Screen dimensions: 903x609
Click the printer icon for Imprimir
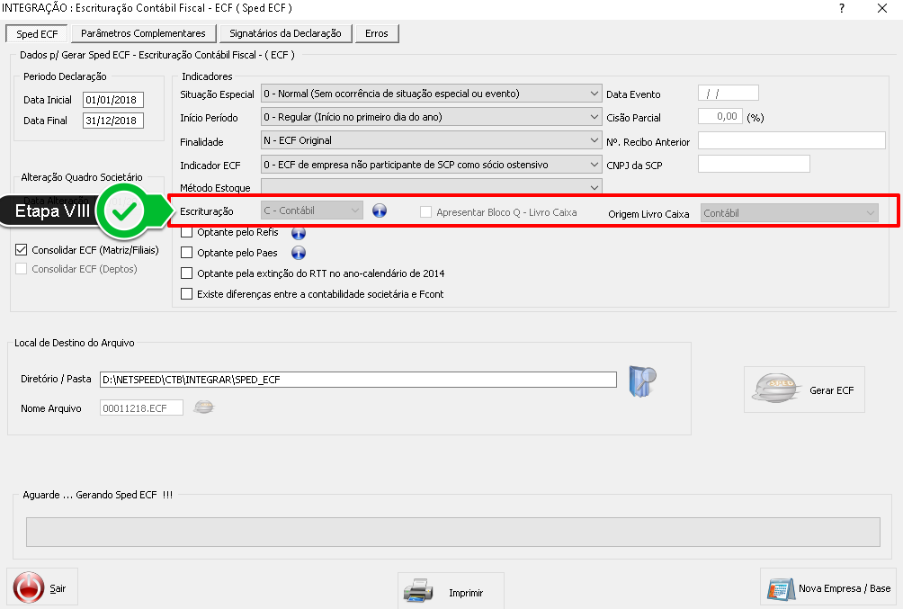(x=419, y=592)
